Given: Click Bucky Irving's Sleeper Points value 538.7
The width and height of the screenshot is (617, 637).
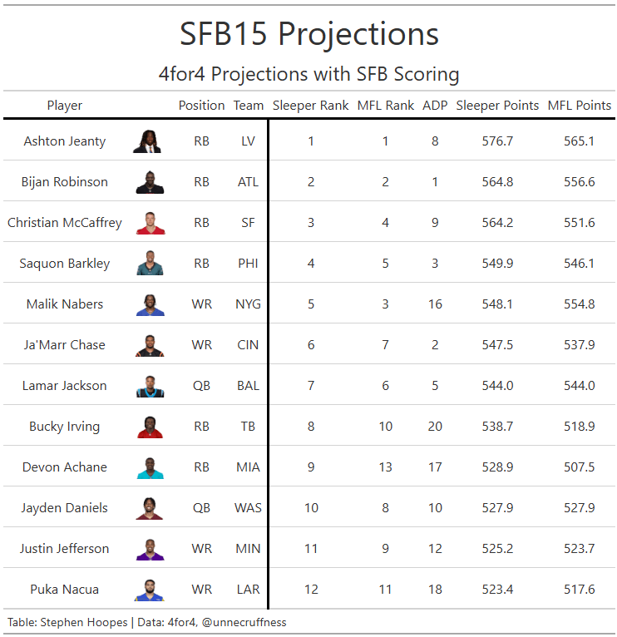Looking at the screenshot, I should point(497,427).
